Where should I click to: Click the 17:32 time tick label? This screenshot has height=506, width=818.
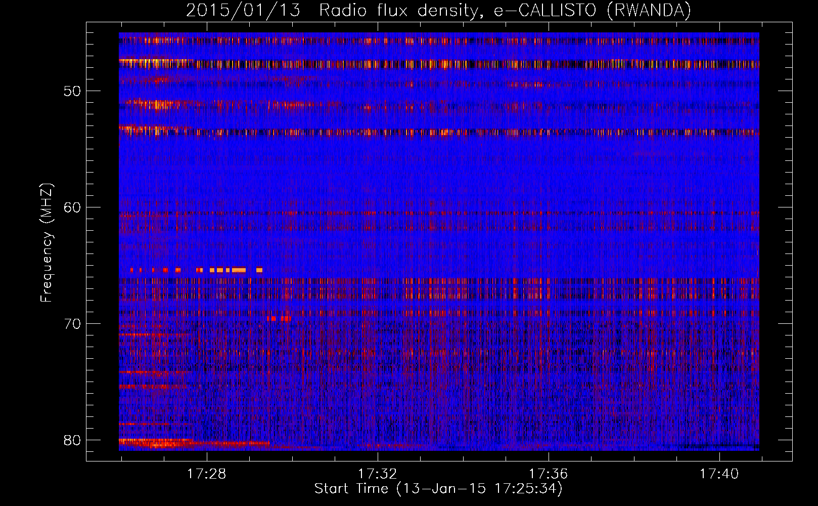click(x=378, y=474)
